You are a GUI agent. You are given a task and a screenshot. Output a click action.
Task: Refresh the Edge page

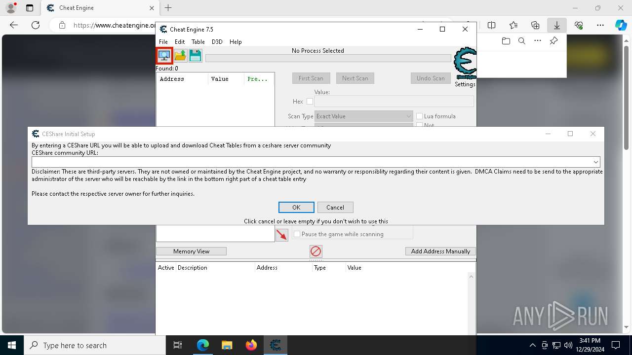coord(36,25)
